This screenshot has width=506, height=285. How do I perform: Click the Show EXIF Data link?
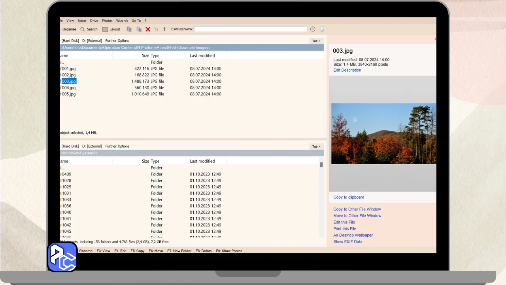[347, 242]
